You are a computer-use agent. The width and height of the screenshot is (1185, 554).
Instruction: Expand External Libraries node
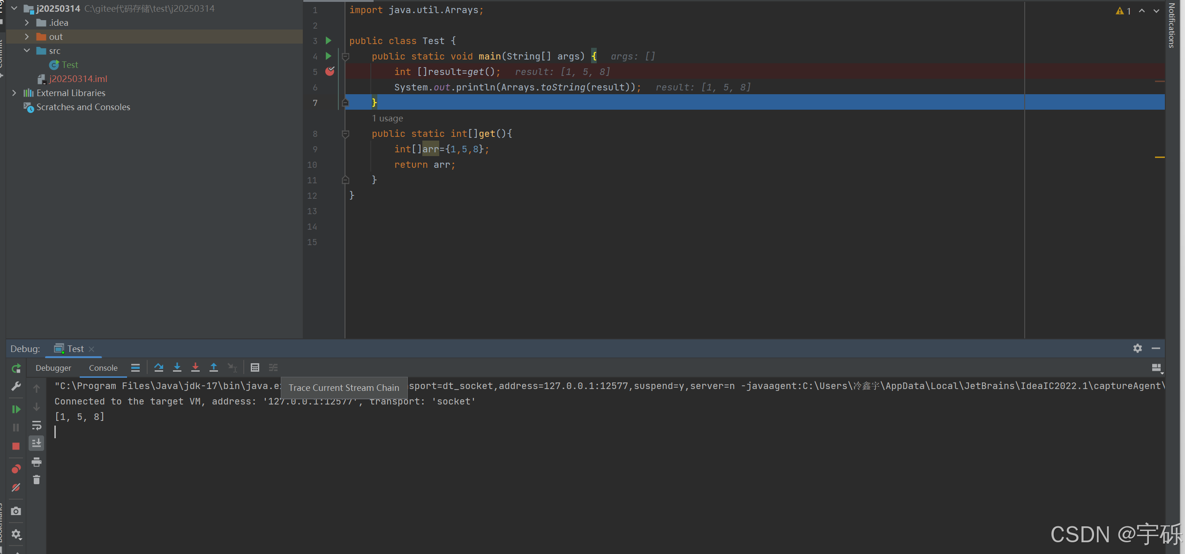(x=14, y=93)
